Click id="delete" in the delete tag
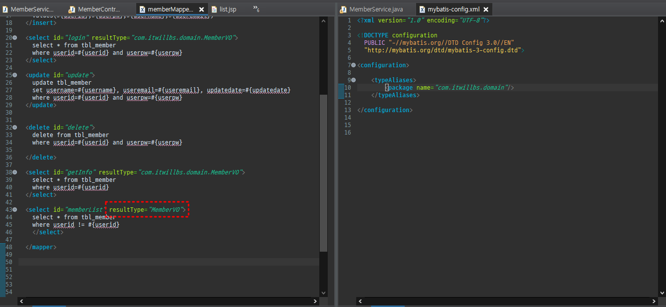666x307 pixels. coord(72,128)
